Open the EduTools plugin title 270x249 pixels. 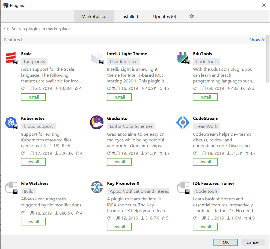pyautogui.click(x=202, y=54)
